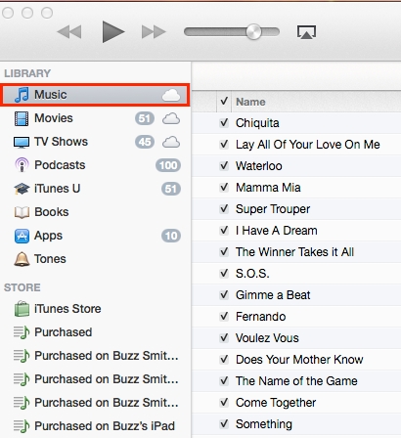Screen dimensions: 401x438
Task: Uncheck The Winner Takes it All
Action: 224,252
